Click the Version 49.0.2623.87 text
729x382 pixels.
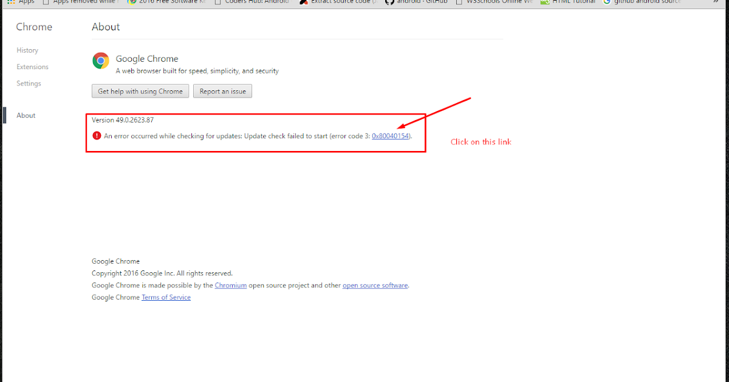tap(123, 120)
